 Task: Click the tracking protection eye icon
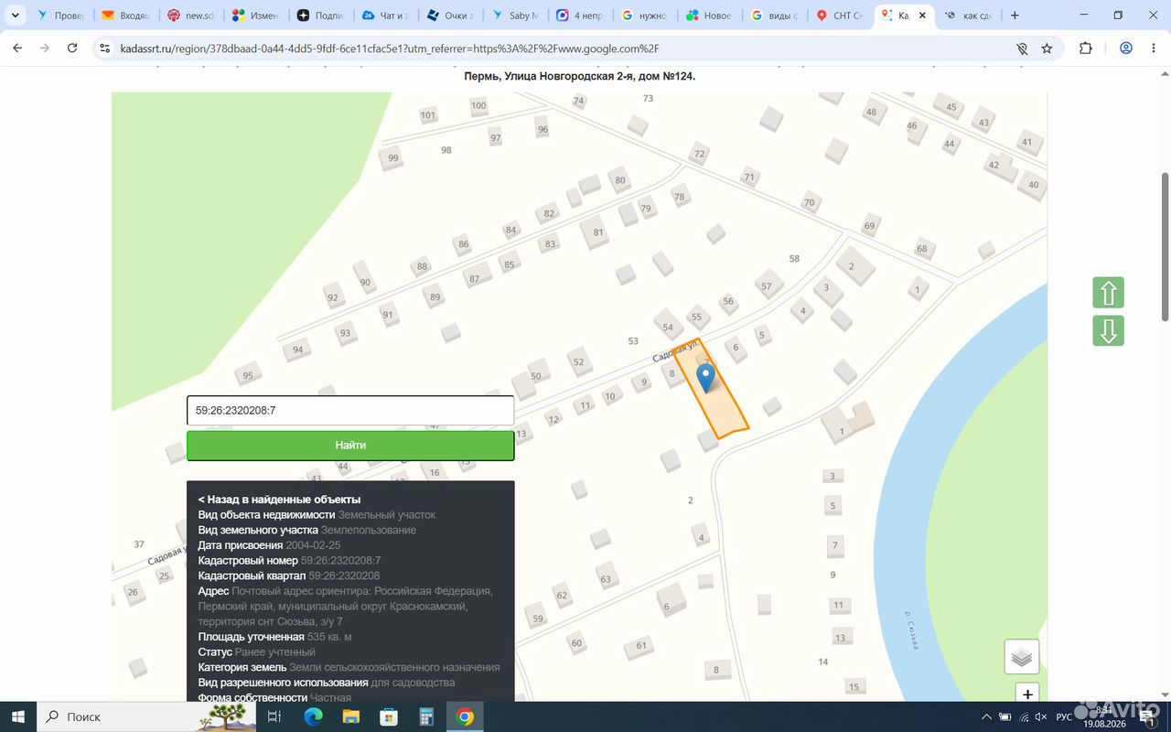pos(1022,48)
